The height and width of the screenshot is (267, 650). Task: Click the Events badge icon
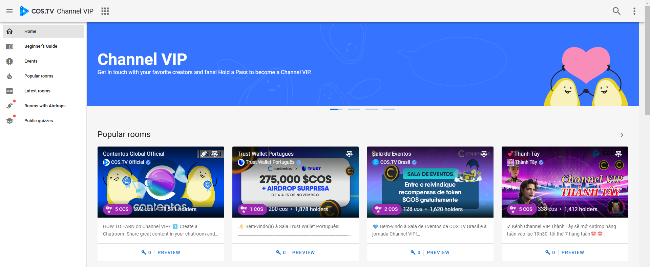point(9,61)
